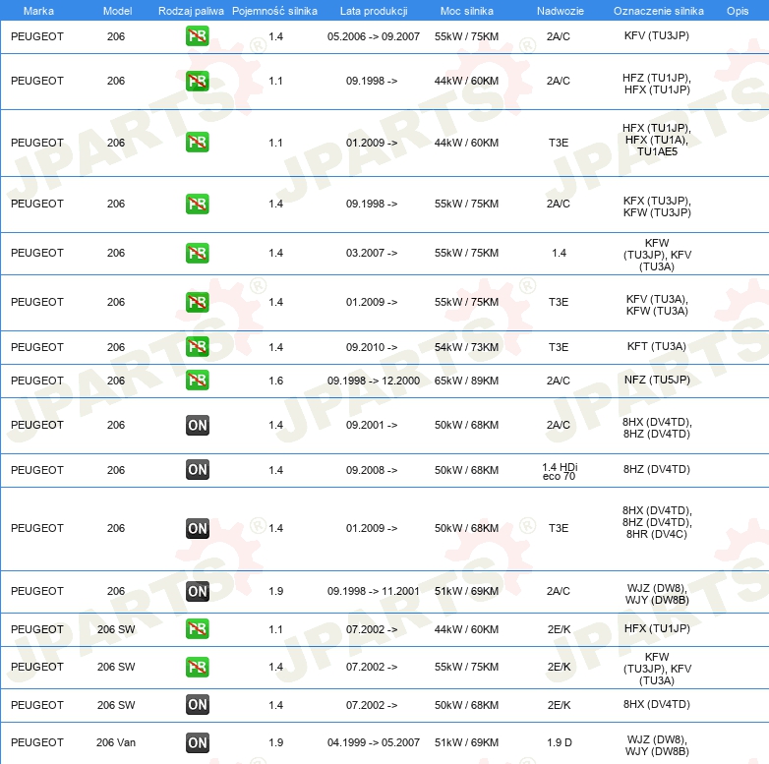Select the engine cell containing 8HR (DV4C)
Viewport: 769px width, 764px height.
tap(657, 522)
